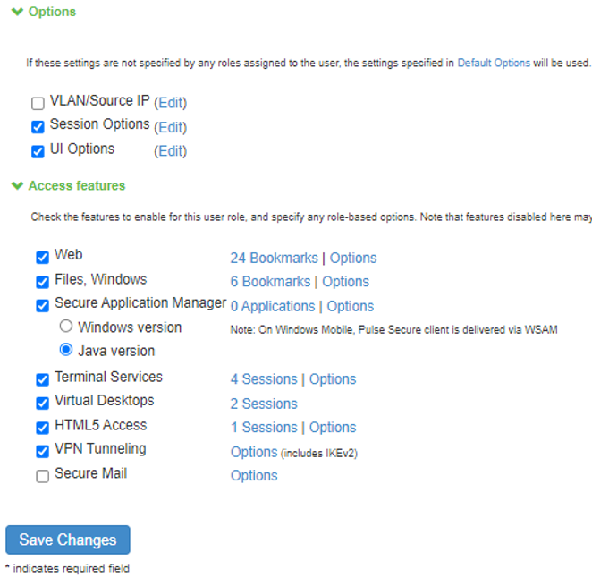Open the Default Options link
Viewport: 592px width, 578px height.
tap(494, 63)
